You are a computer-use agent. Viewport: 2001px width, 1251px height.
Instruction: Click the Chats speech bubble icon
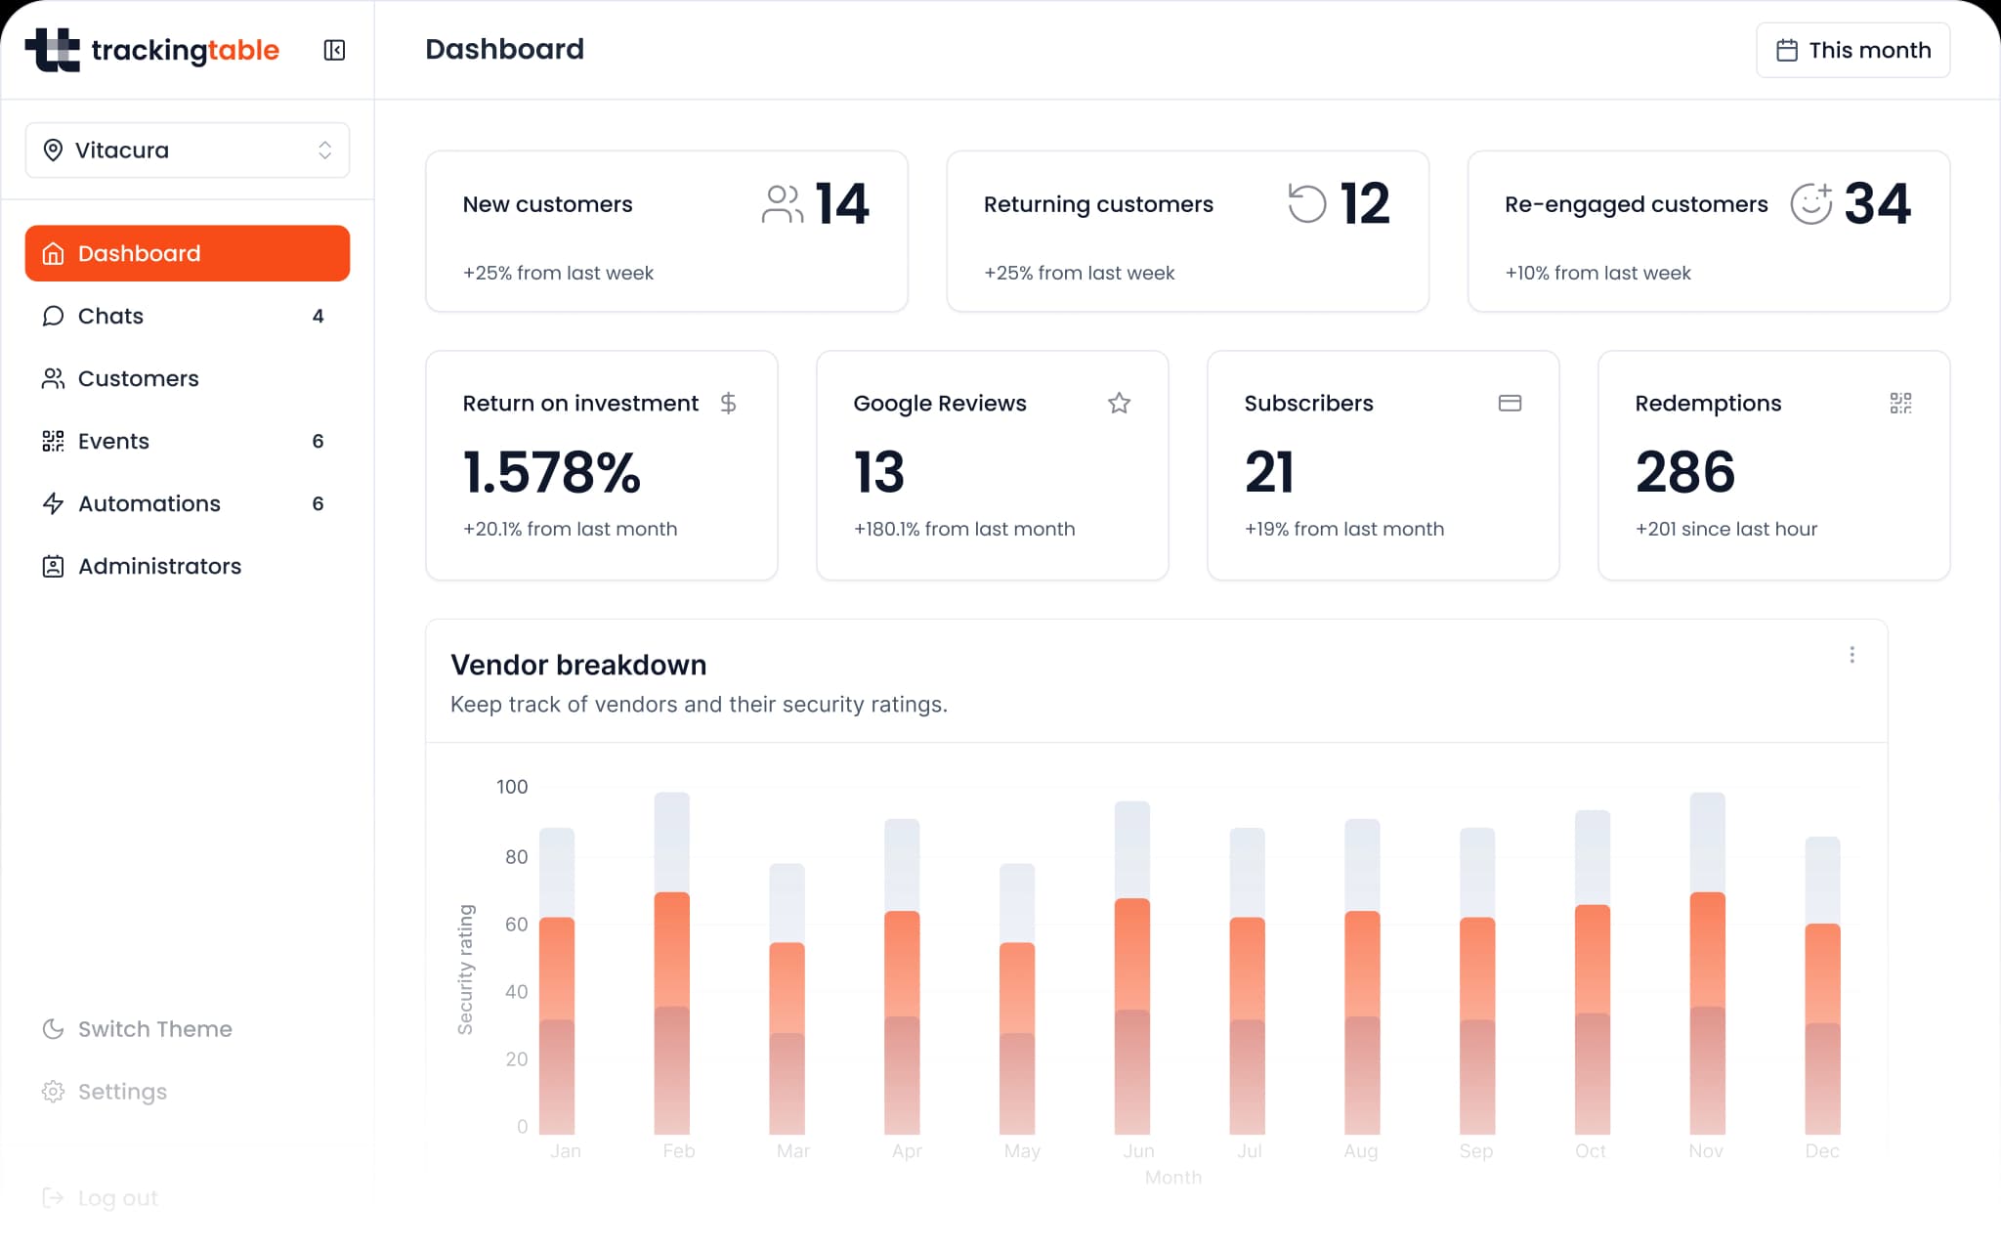coord(54,316)
